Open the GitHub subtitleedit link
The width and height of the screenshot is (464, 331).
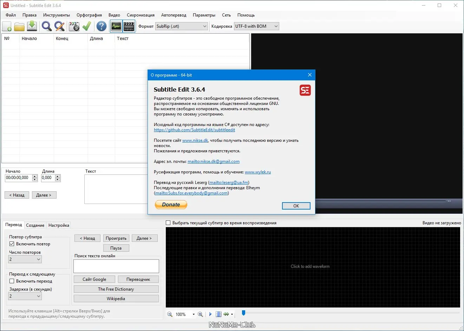point(195,130)
